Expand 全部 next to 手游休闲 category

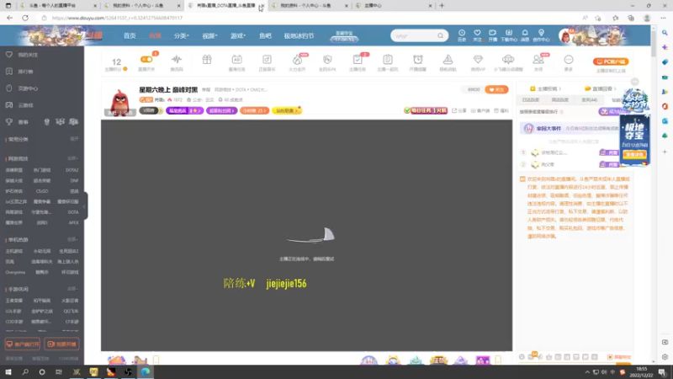pos(72,289)
